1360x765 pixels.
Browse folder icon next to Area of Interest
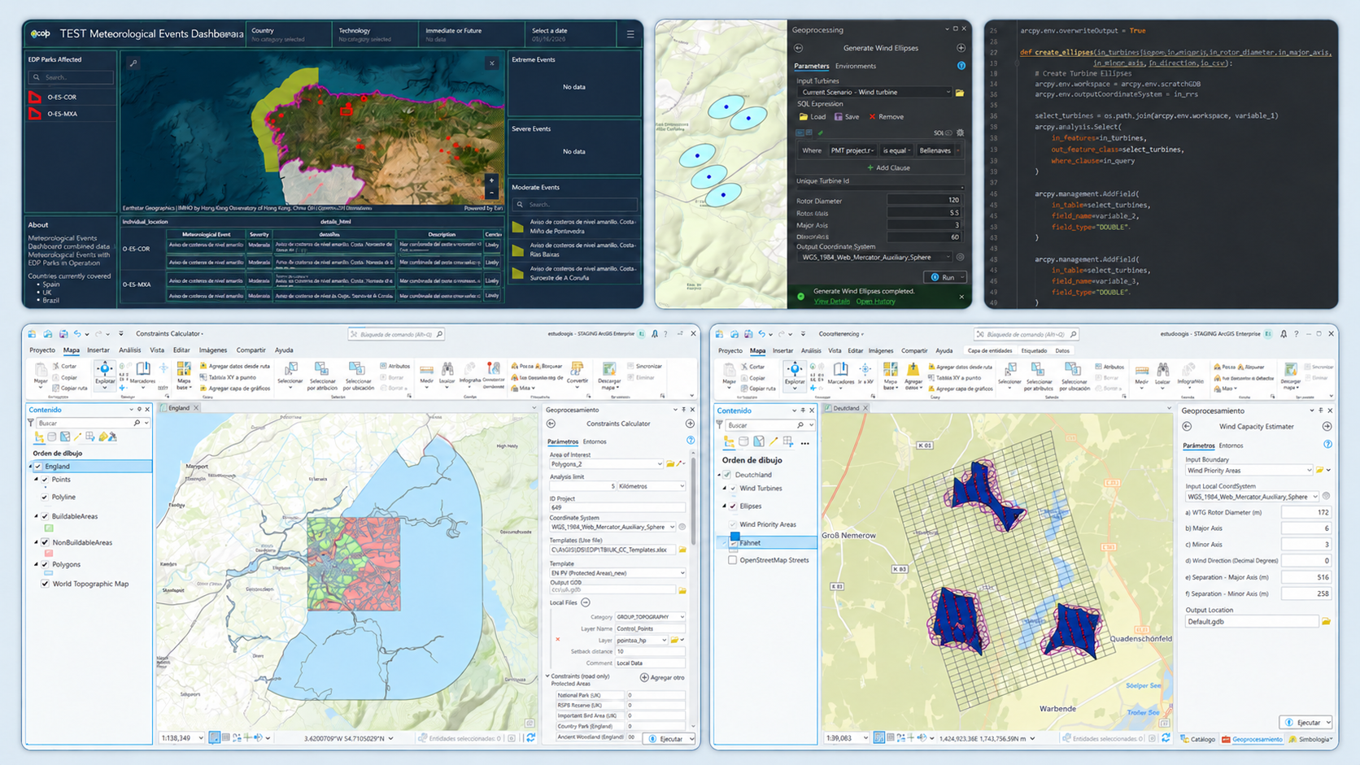[670, 464]
